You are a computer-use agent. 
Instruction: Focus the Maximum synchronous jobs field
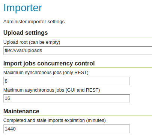coord(66,81)
